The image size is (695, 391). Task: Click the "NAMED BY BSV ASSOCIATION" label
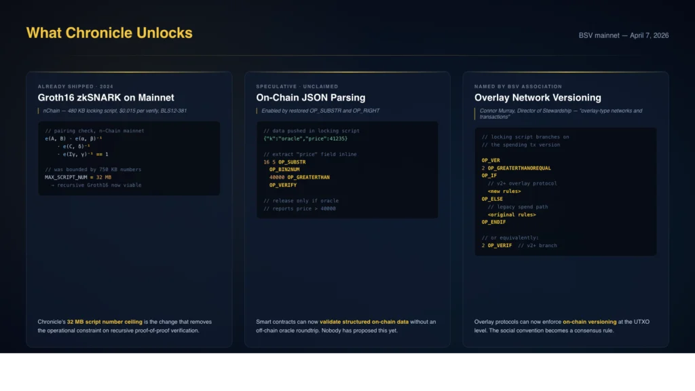click(x=518, y=87)
